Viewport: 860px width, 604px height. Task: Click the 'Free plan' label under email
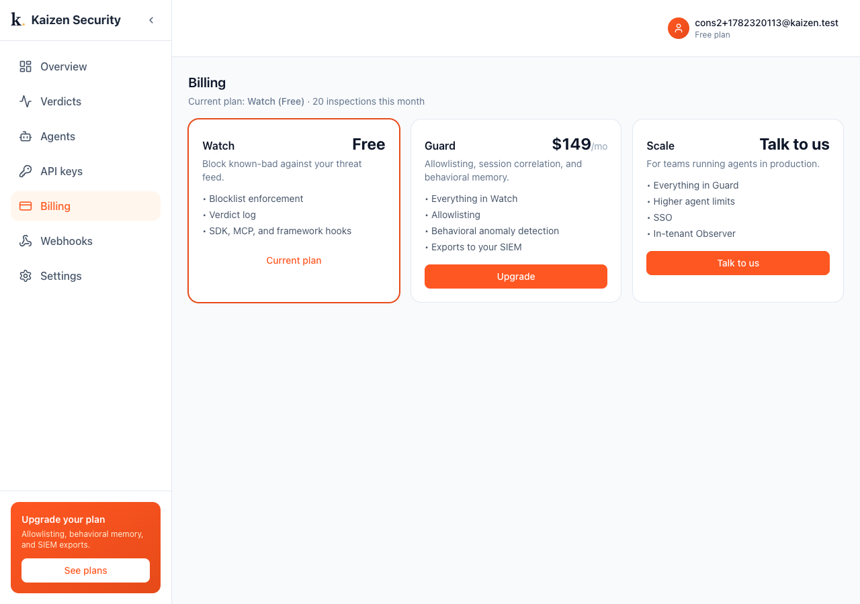coord(712,35)
